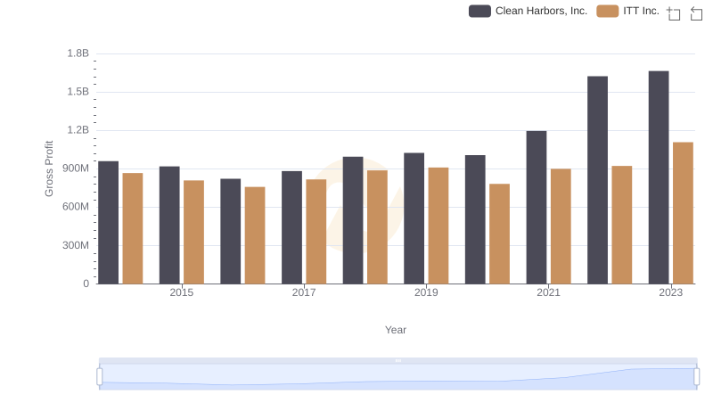713x411 pixels.
Task: Toggle Clean Harbors, Inc. legend series
Action: pyautogui.click(x=528, y=11)
